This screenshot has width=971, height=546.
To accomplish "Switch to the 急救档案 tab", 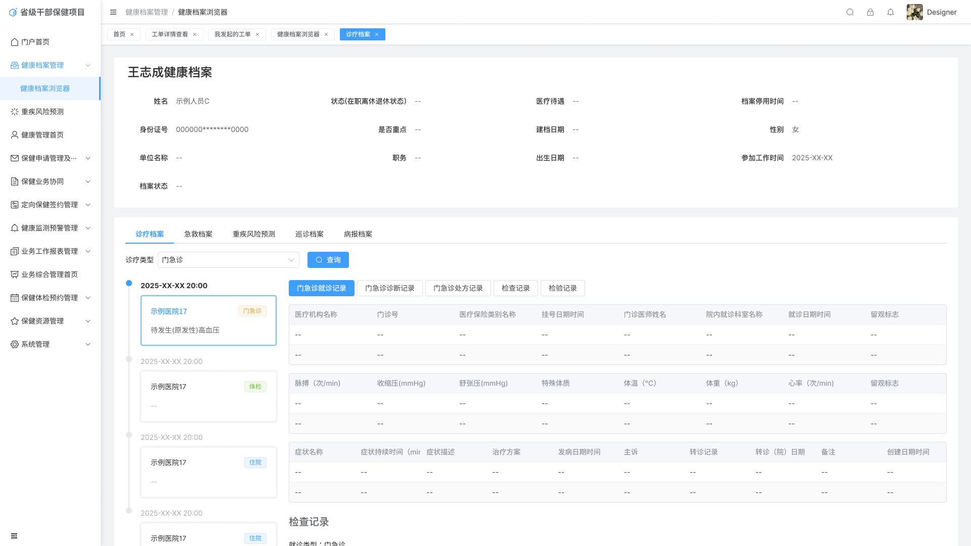I will tap(198, 234).
